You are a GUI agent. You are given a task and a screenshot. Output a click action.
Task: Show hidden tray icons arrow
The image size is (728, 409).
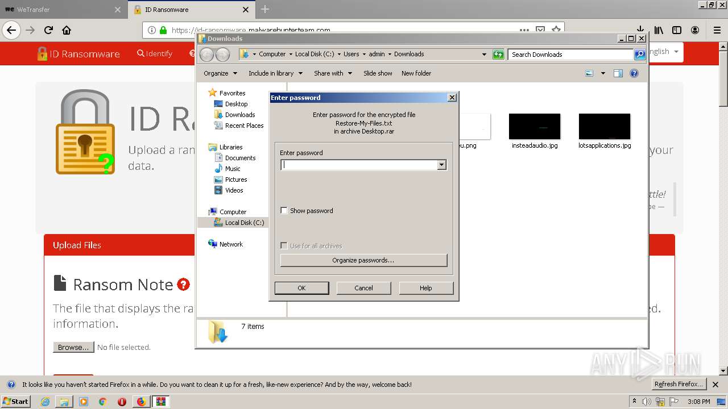point(634,402)
